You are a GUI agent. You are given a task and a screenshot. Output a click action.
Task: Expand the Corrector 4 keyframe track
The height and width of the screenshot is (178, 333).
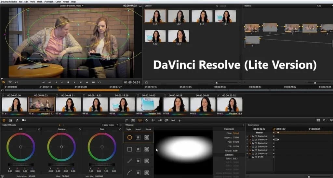pyautogui.click(x=247, y=147)
